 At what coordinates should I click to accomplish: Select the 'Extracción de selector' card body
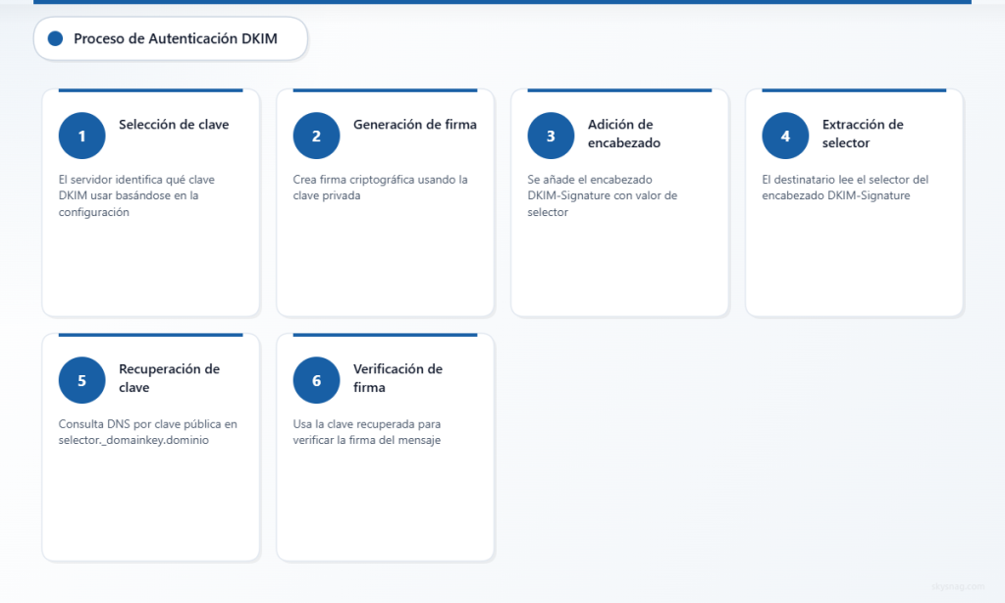click(x=843, y=188)
